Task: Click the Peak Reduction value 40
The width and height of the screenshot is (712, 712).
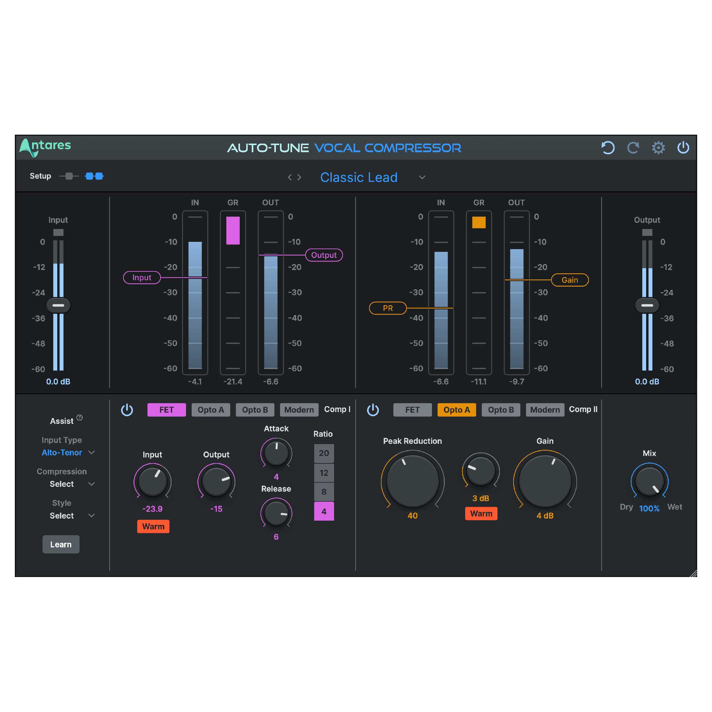Action: pos(412,516)
